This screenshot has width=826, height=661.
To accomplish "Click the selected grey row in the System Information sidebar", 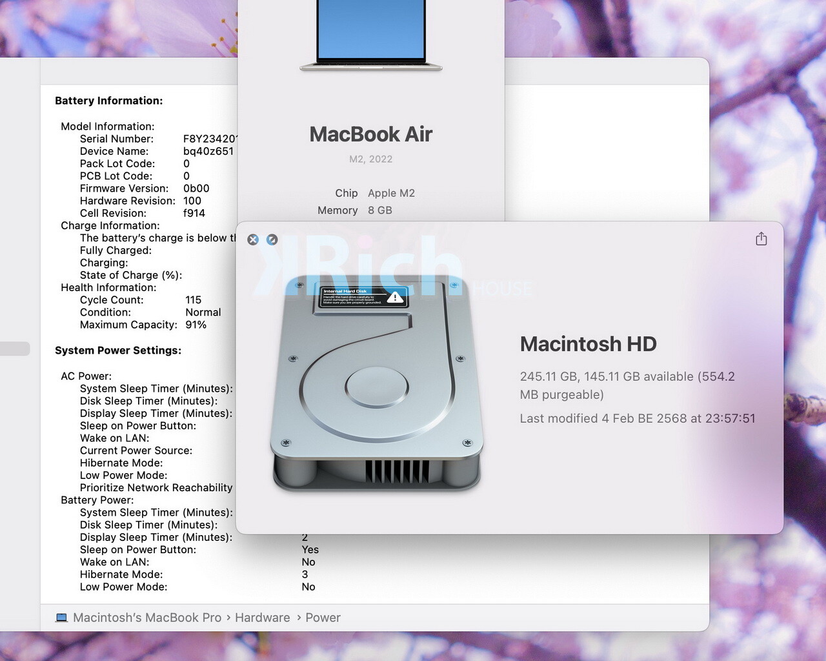I will [15, 349].
